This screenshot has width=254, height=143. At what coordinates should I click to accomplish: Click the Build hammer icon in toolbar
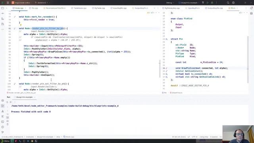point(203,3)
